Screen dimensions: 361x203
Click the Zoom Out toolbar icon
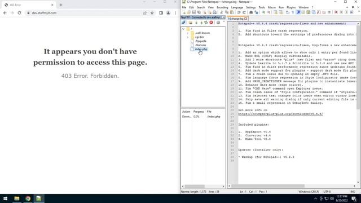pos(268,12)
